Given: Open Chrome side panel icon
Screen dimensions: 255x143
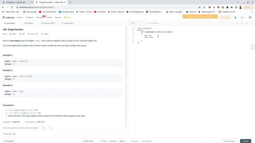Looking at the screenshot, I should (236, 7).
